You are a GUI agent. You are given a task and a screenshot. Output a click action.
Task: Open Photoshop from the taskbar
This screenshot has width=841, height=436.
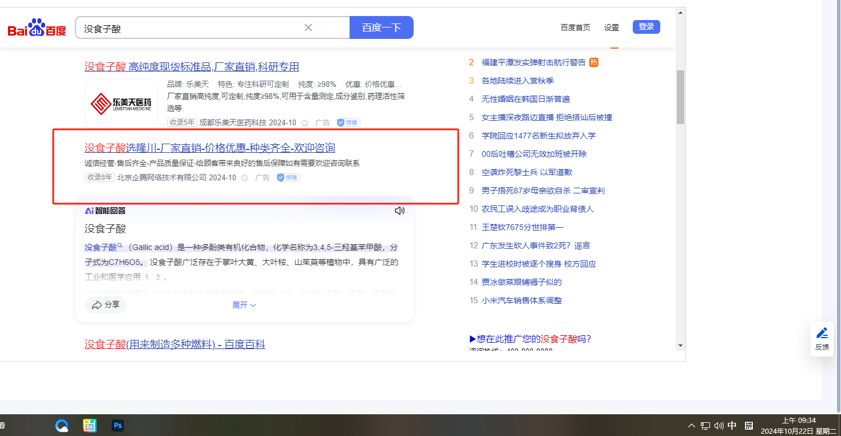point(118,426)
